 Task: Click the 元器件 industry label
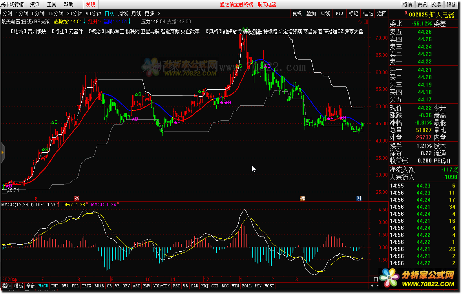pos(76,31)
